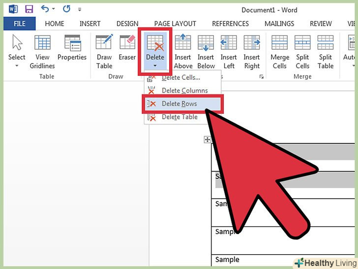This screenshot has width=358, height=269.
Task: Expand the Select dropdown in Table group
Action: click(17, 51)
